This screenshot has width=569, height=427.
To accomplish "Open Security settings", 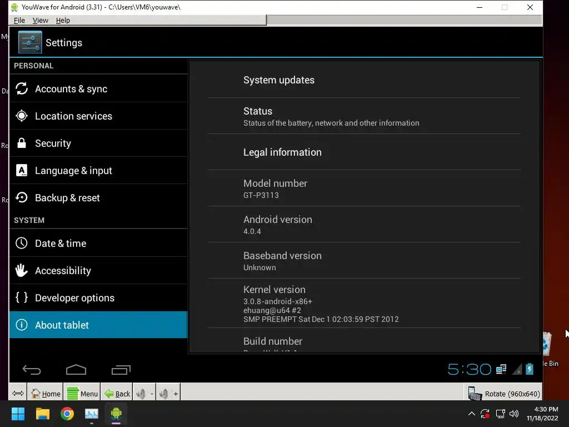I will [98, 143].
